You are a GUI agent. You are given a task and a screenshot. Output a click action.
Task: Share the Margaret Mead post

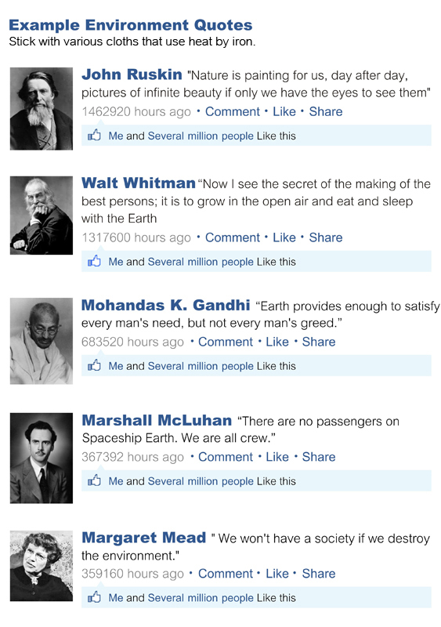pyautogui.click(x=319, y=574)
